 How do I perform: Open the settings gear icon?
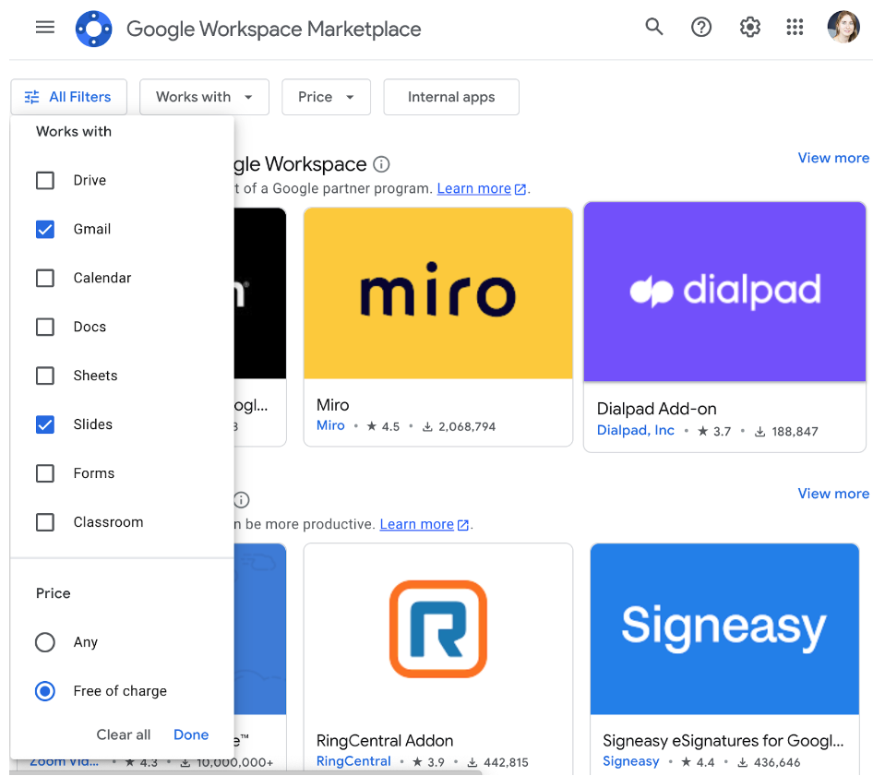click(750, 27)
